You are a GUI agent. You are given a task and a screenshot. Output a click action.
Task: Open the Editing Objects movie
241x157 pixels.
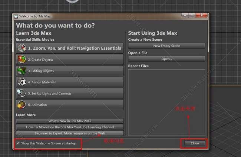click(x=70, y=71)
